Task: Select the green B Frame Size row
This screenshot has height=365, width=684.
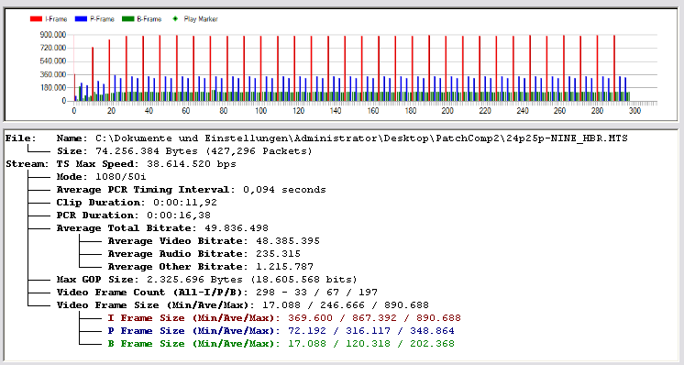Action: (x=281, y=344)
